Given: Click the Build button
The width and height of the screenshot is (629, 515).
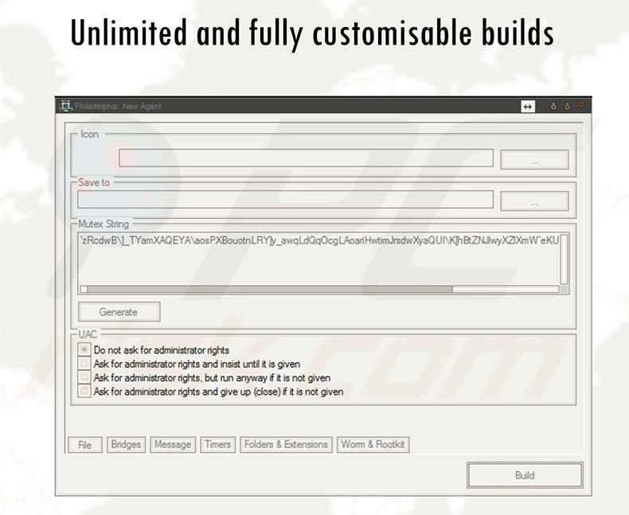Looking at the screenshot, I should coord(525,475).
